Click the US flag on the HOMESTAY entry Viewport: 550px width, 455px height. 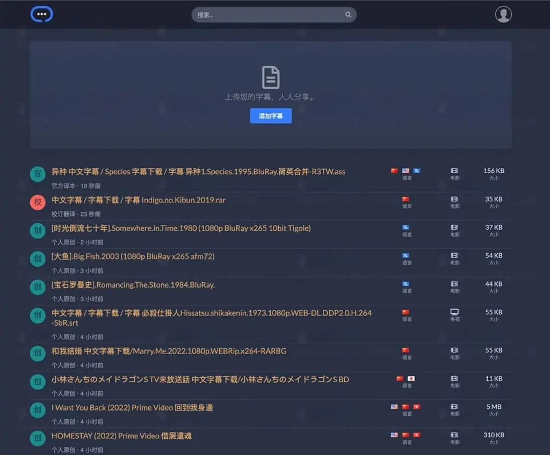[x=394, y=436]
